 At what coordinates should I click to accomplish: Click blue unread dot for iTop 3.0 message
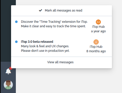pos(16,42)
